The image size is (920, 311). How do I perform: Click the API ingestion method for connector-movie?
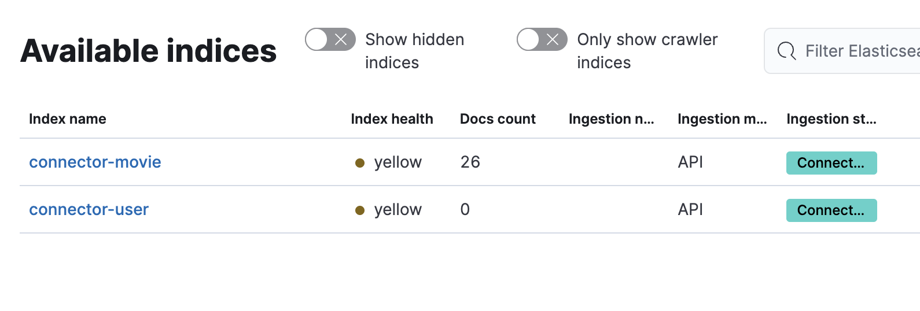[690, 162]
